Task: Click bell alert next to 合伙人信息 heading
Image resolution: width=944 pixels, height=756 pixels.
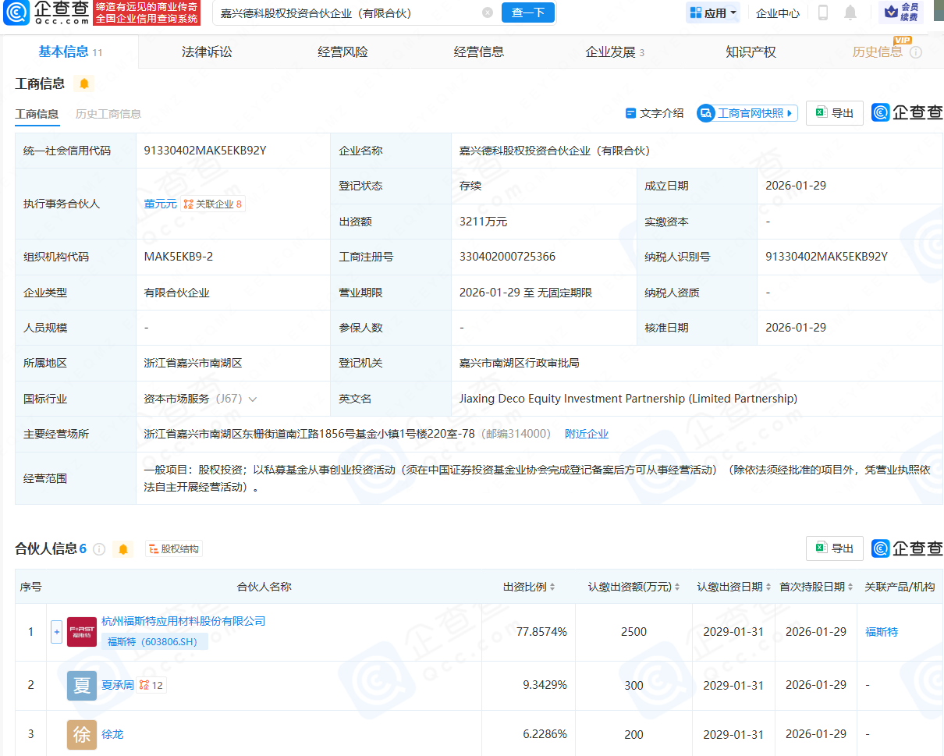Action: click(123, 549)
